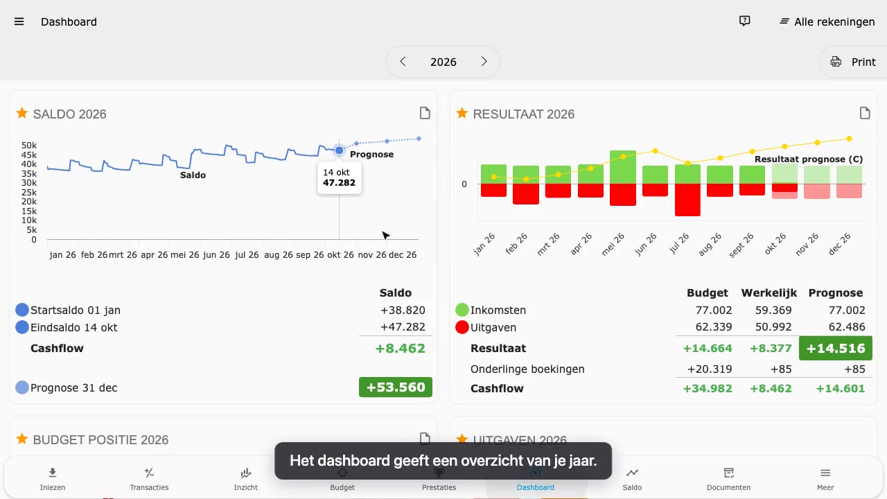The width and height of the screenshot is (887, 499).
Task: Click the Eindsaldo 14 okt blue dot
Action: pos(22,327)
